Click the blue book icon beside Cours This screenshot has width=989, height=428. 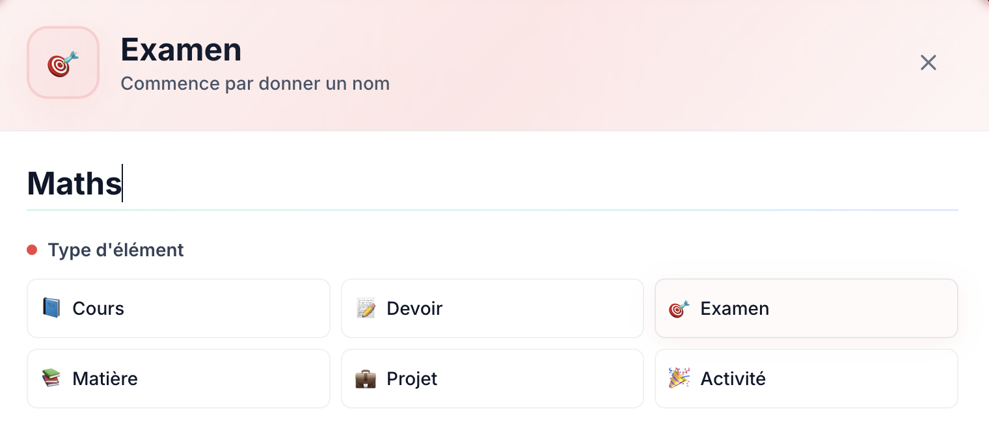pos(51,308)
